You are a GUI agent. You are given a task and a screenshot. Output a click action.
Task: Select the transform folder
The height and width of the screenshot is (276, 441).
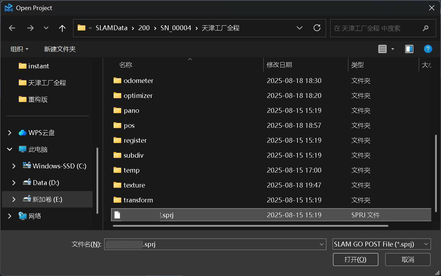coord(133,200)
